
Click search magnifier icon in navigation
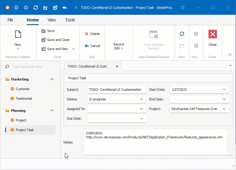(7, 67)
